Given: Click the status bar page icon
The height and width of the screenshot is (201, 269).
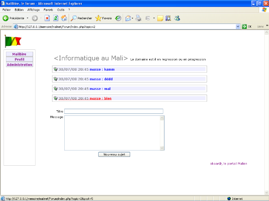Looking at the screenshot, I should click(x=3, y=199).
